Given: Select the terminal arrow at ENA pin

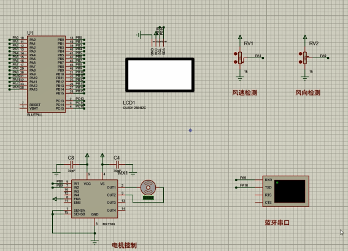Looking at the screenshot, I should [x=55, y=199].
